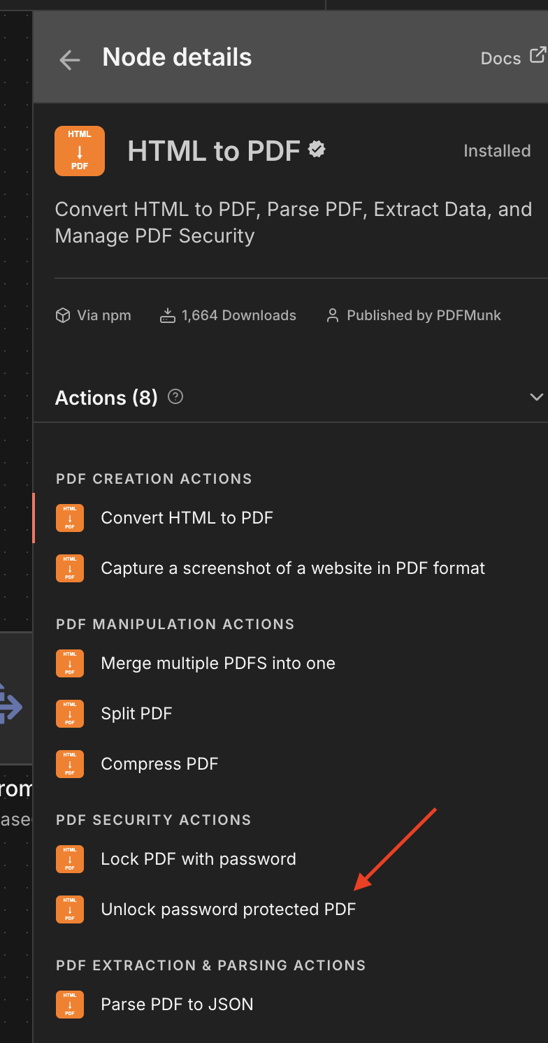Click the help icon next to Actions (8)

(x=176, y=397)
